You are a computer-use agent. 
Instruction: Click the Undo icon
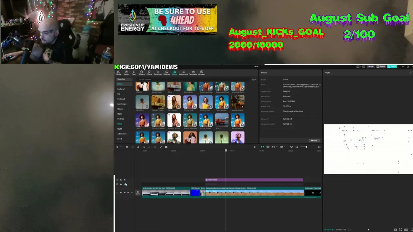[127, 147]
